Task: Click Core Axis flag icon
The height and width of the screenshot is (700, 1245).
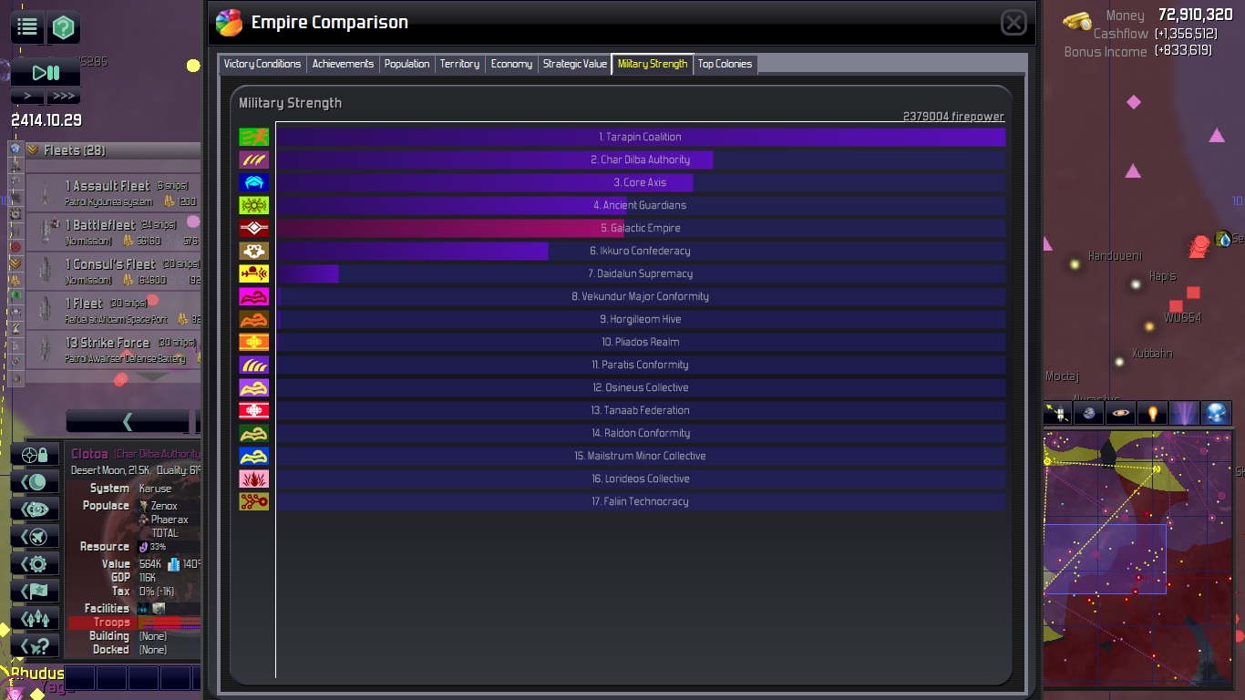Action: tap(253, 182)
